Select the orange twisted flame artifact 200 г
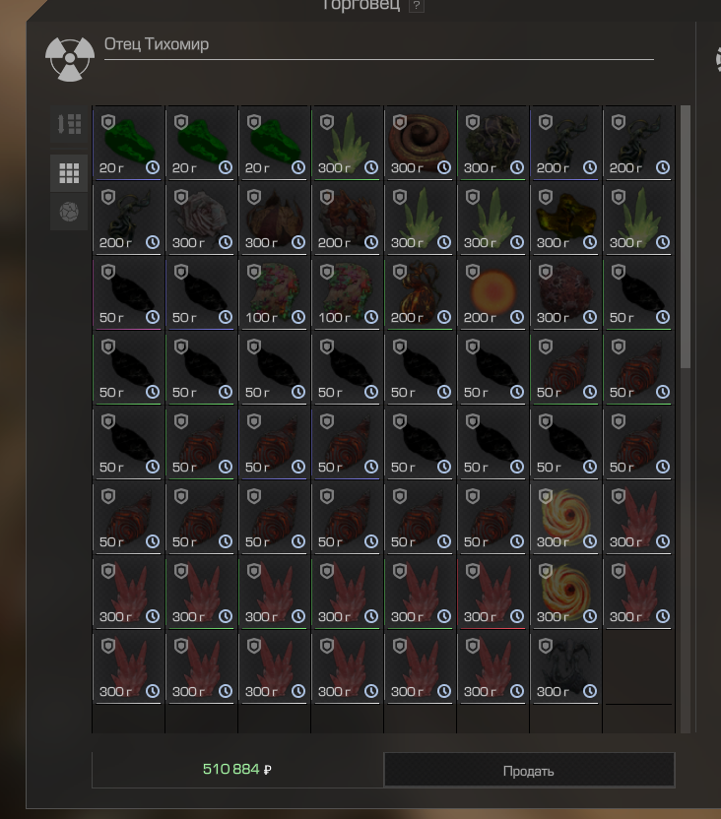This screenshot has height=819, width=721. tap(420, 292)
